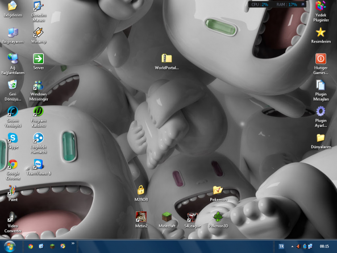
Task: Show hidden system tray icons
Action: point(292,246)
